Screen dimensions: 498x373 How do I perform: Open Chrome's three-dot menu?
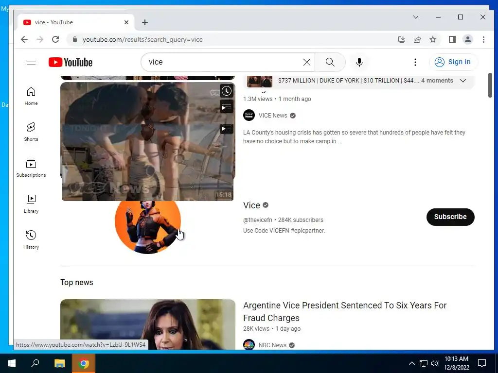(x=483, y=39)
